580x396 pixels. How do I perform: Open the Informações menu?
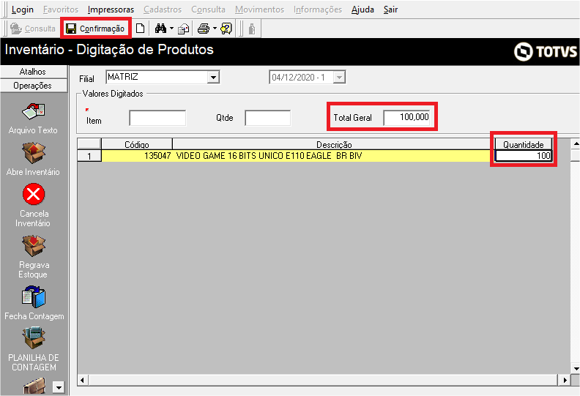(x=318, y=10)
